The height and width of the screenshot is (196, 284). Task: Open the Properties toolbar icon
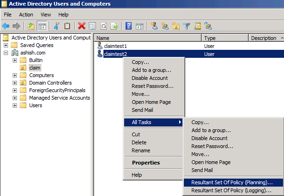click(x=93, y=26)
